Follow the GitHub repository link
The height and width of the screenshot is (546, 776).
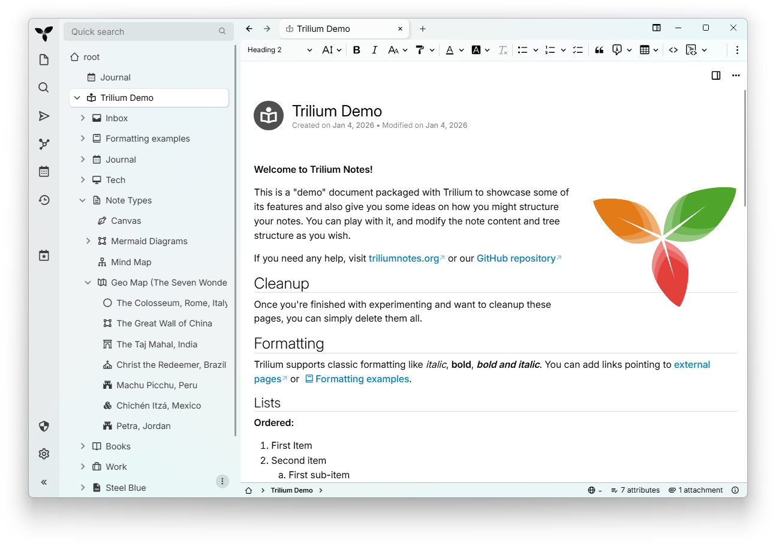517,258
